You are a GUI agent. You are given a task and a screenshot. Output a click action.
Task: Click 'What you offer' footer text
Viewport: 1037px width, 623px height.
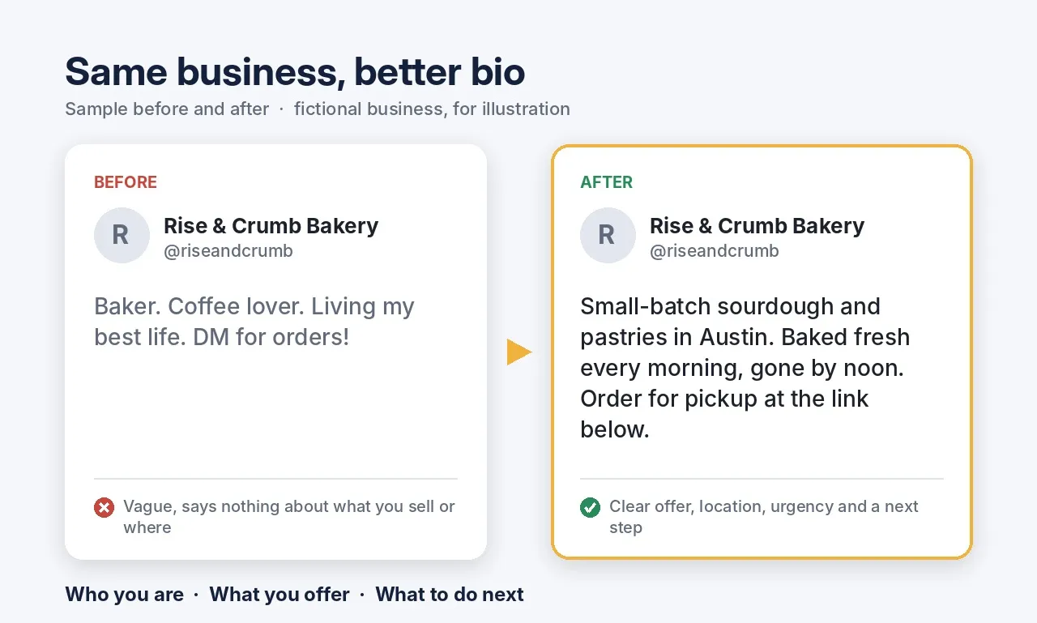280,595
